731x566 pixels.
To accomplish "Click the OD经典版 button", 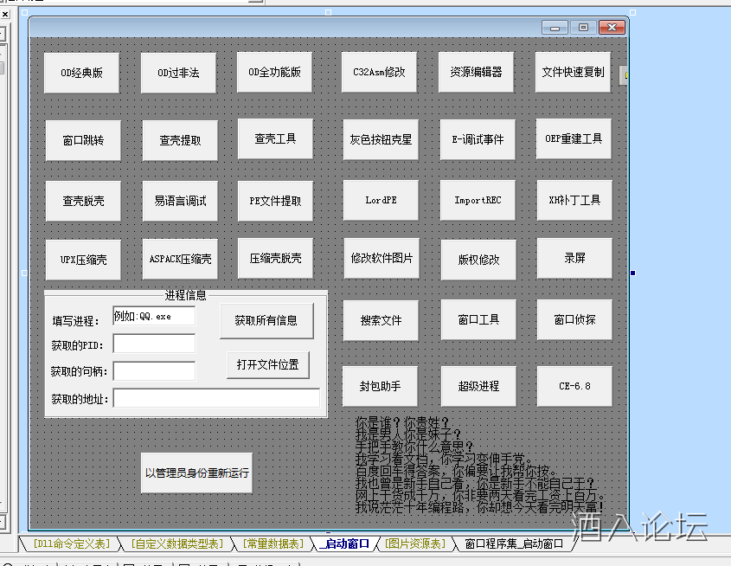I will click(x=82, y=73).
